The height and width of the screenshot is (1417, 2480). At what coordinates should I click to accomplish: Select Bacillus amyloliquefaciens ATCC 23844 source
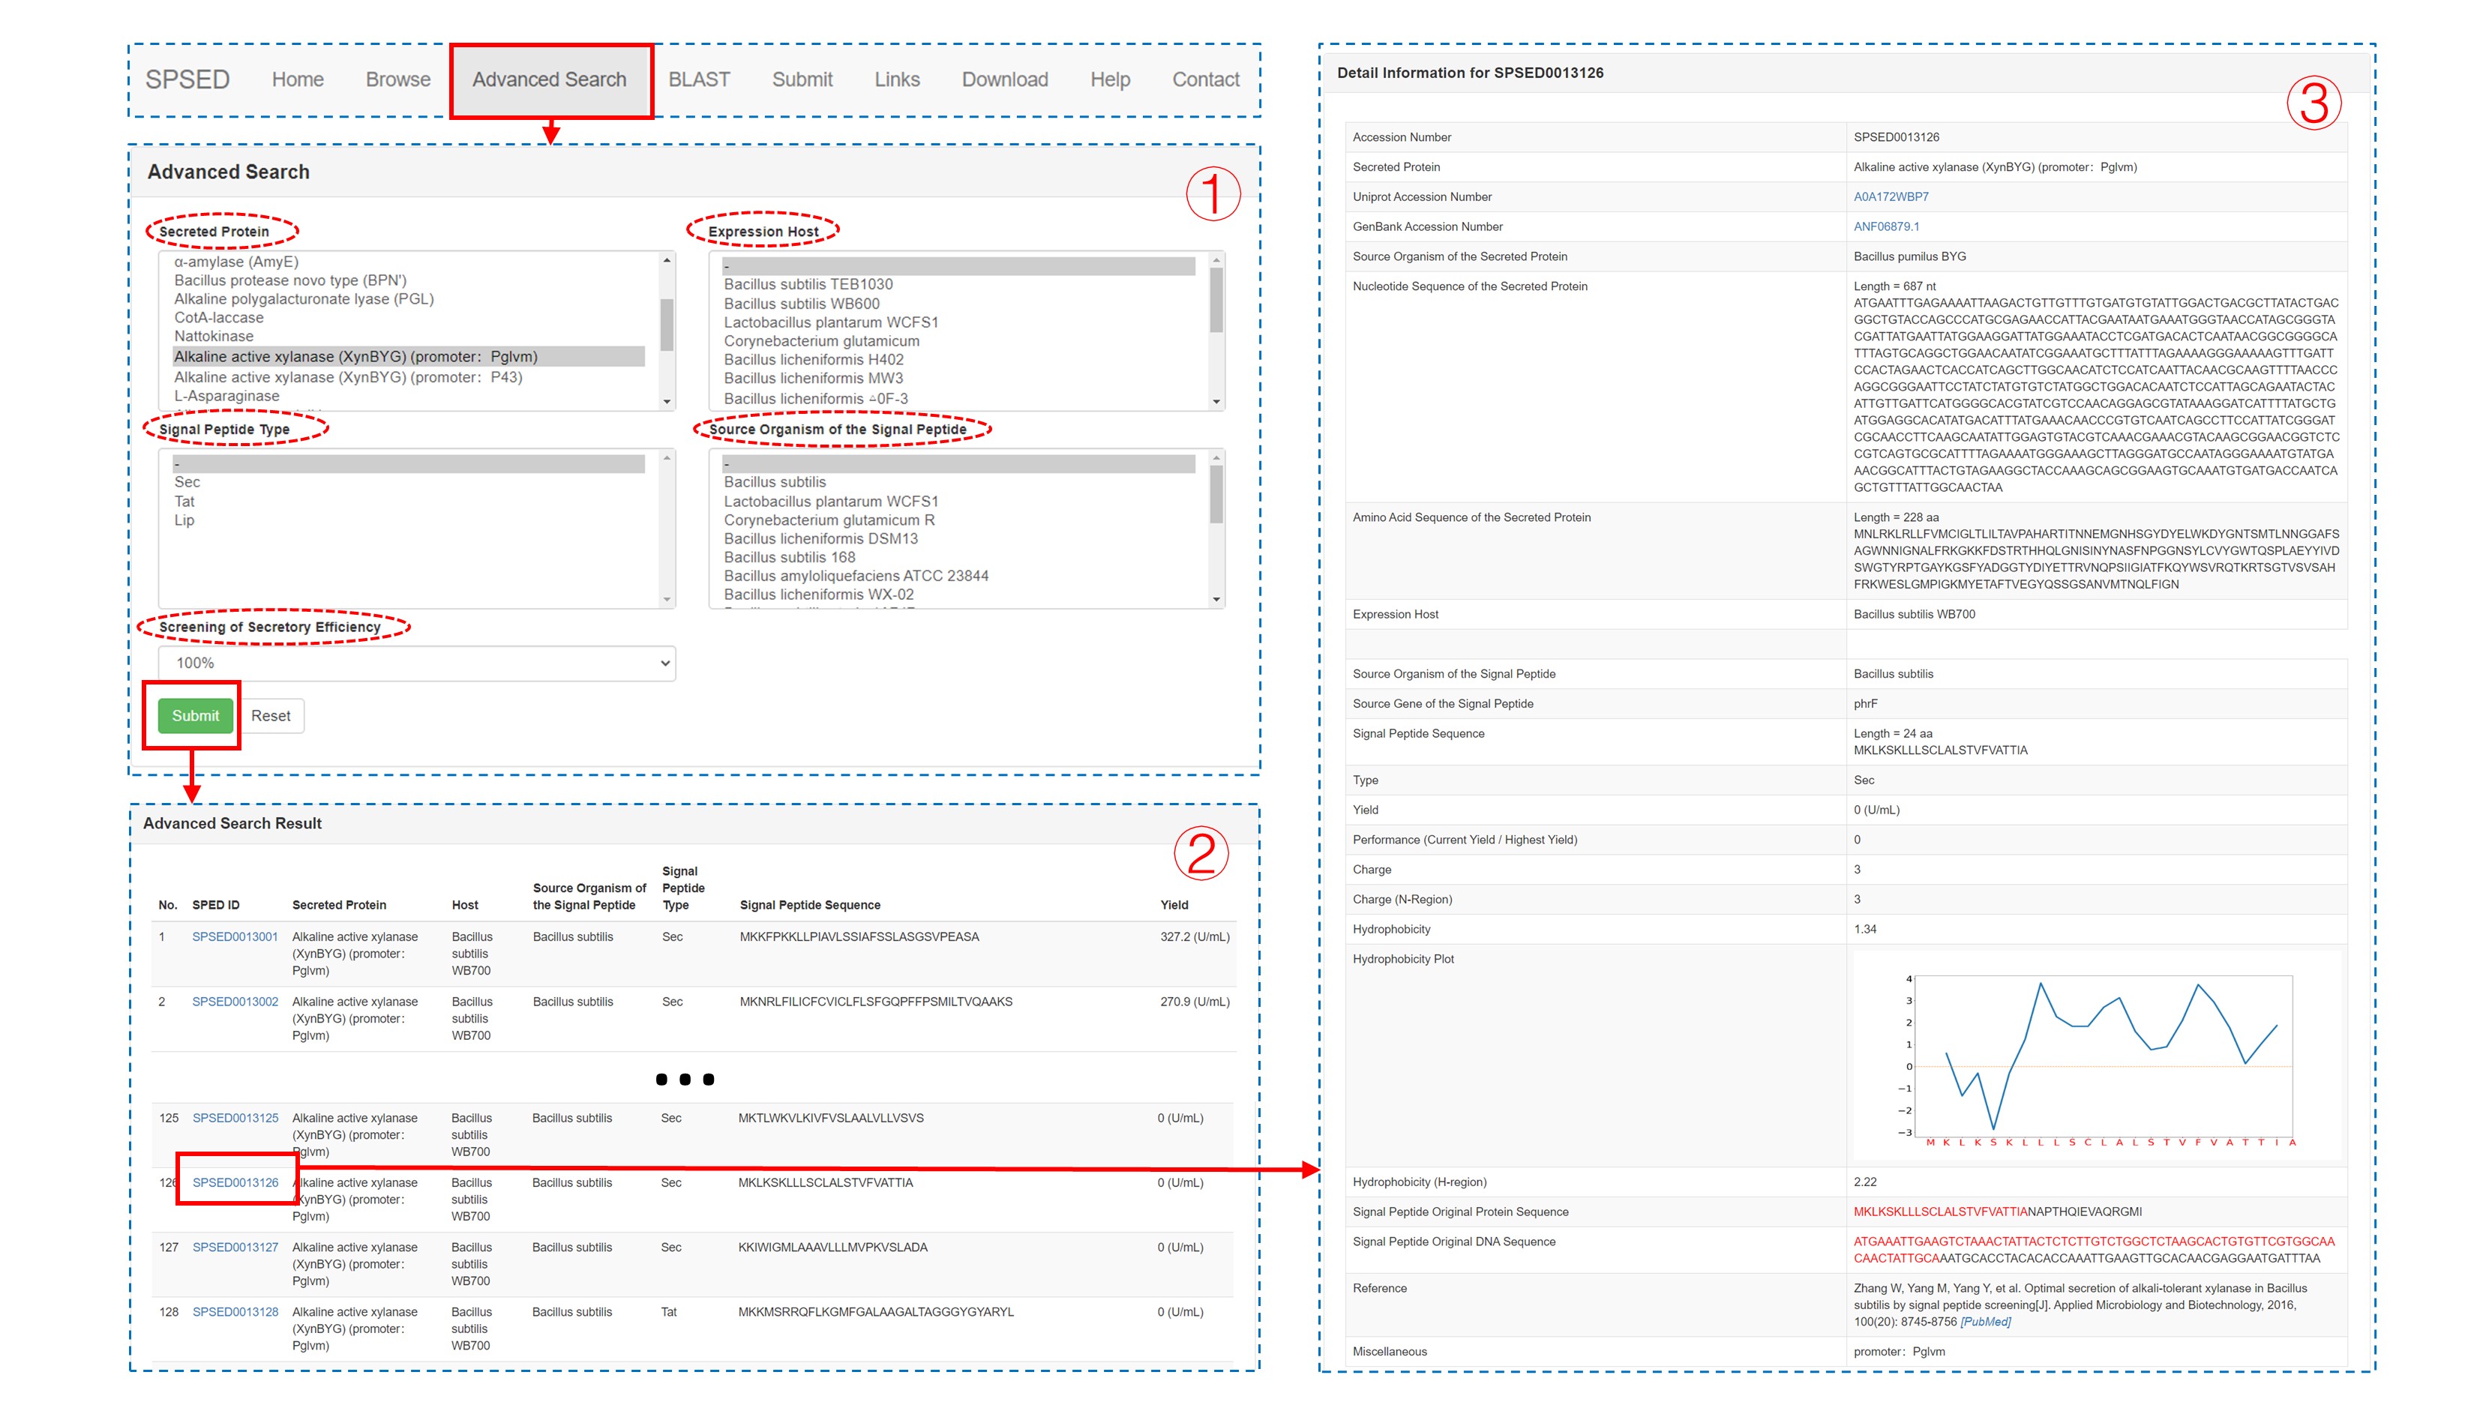pos(856,575)
